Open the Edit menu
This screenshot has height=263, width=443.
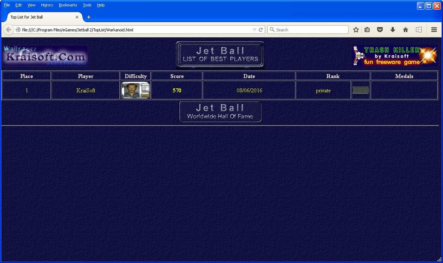pyautogui.click(x=18, y=5)
